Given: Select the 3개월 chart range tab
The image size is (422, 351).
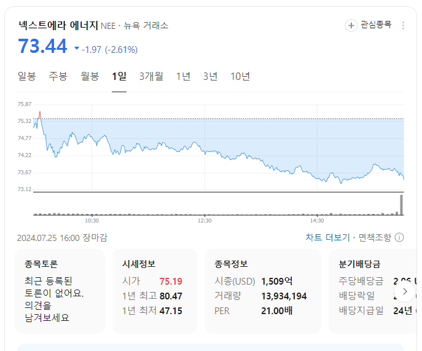Looking at the screenshot, I should (x=151, y=76).
